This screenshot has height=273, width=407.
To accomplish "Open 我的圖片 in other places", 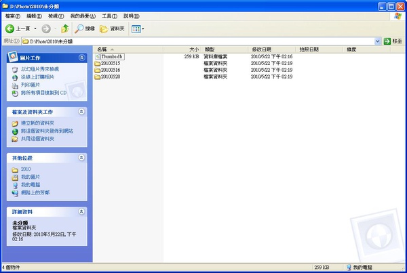I will click(31, 177).
